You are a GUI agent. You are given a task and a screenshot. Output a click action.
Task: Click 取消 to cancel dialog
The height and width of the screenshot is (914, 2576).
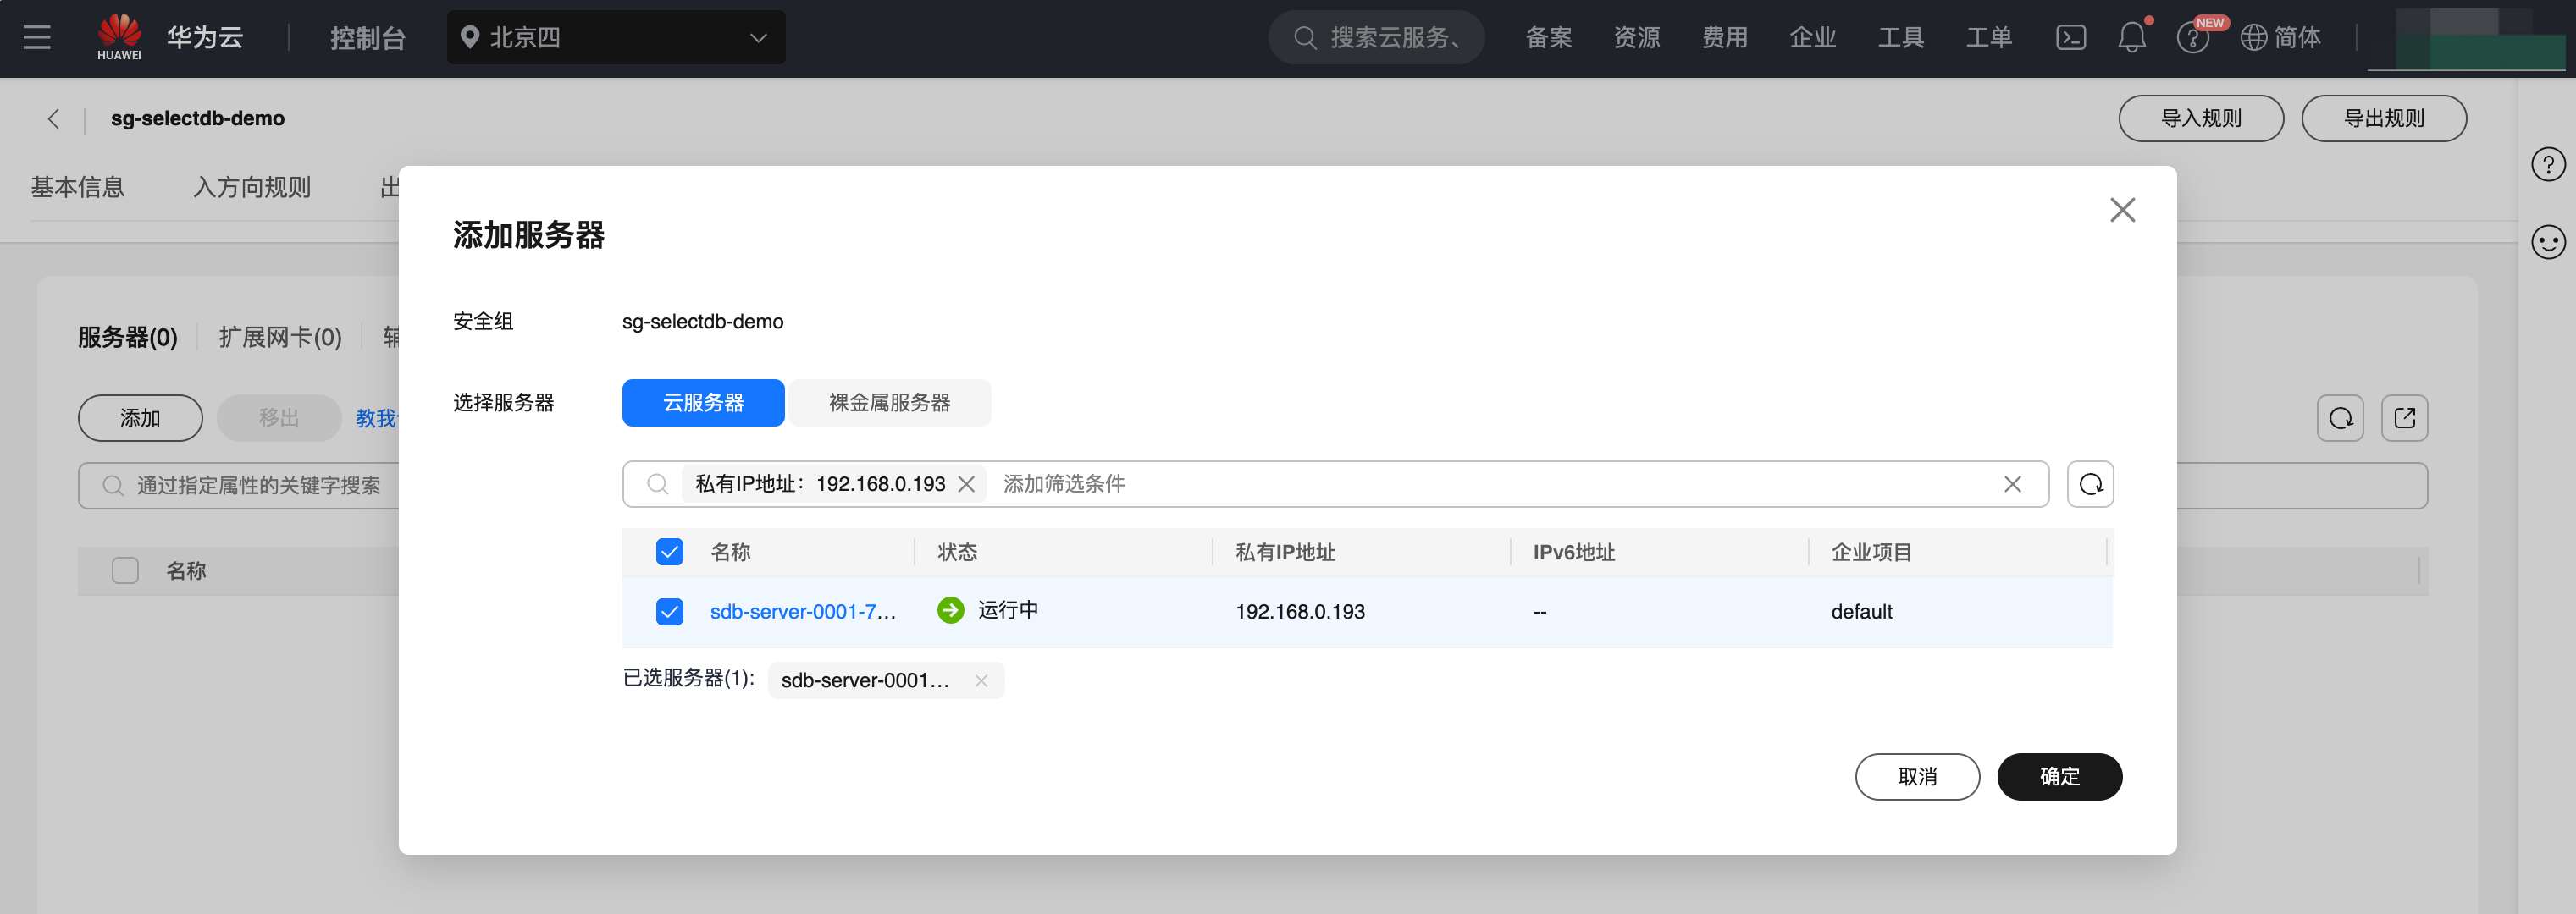(1917, 777)
